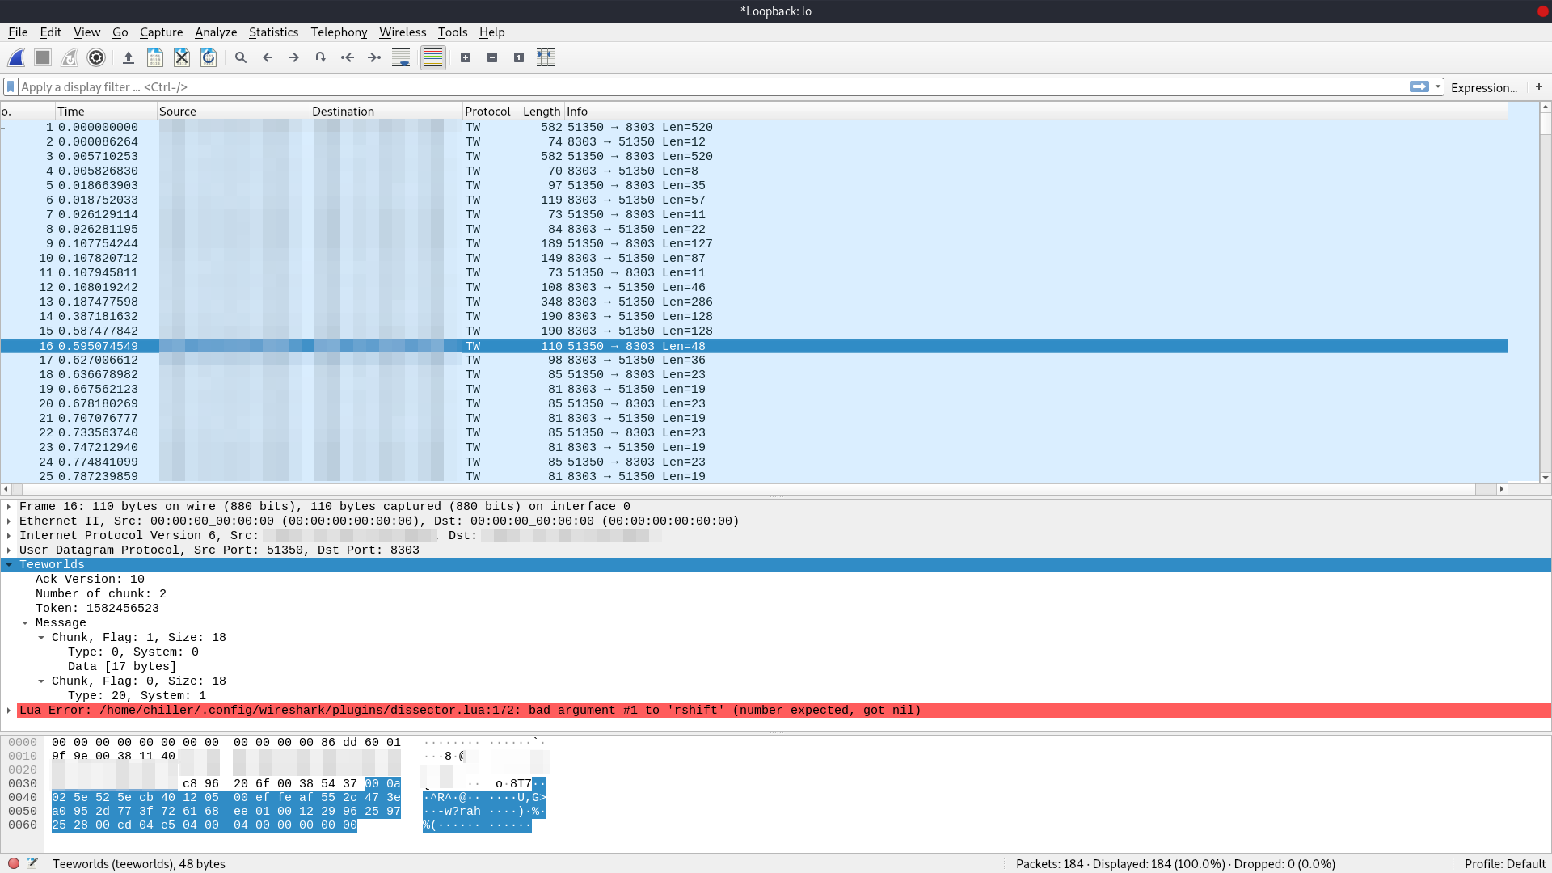Click inside the display filter input field
1552x873 pixels.
coord(323,86)
